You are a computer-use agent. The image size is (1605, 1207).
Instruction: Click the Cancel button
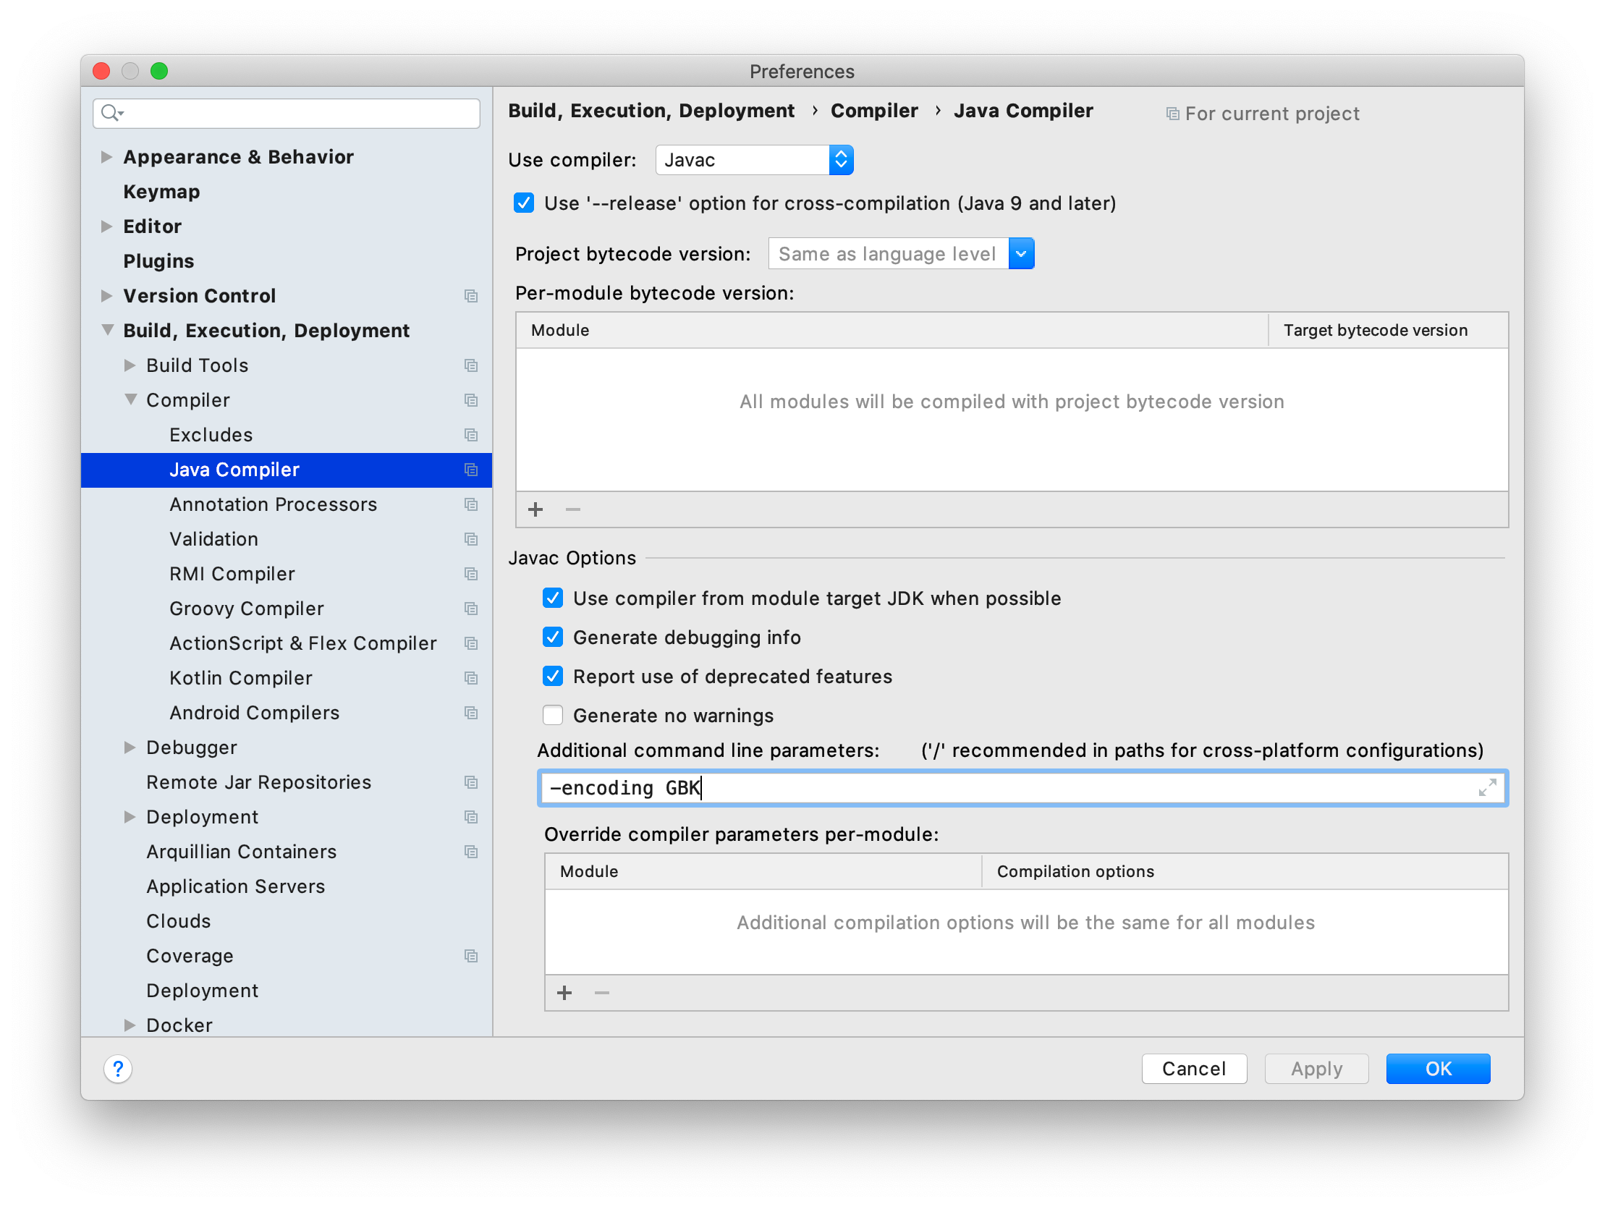coord(1193,1068)
